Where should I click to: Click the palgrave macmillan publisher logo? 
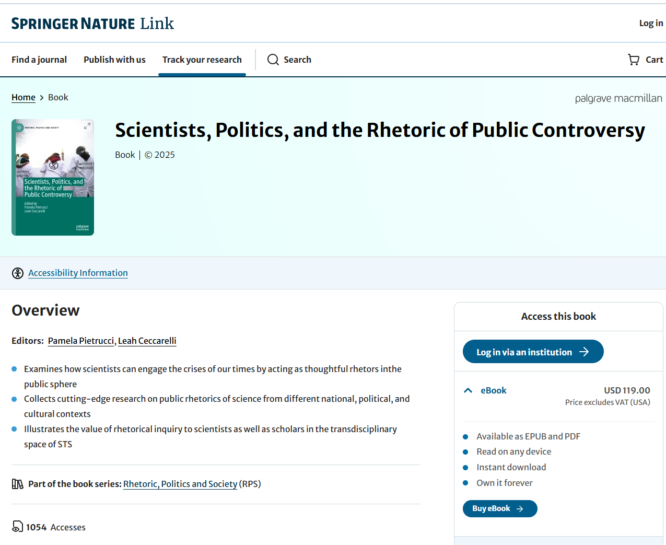tap(618, 98)
